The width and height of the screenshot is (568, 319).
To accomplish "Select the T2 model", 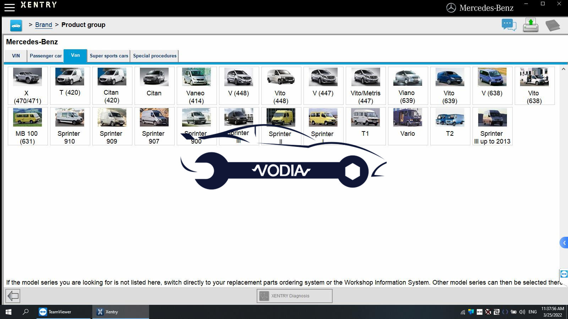I will click(x=450, y=126).
